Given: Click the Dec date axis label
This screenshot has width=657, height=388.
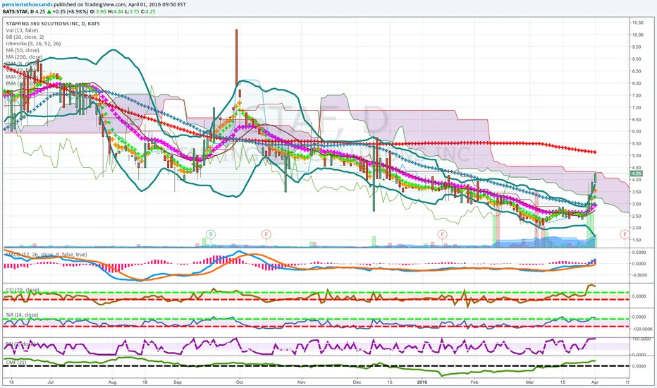Looking at the screenshot, I should (x=357, y=382).
